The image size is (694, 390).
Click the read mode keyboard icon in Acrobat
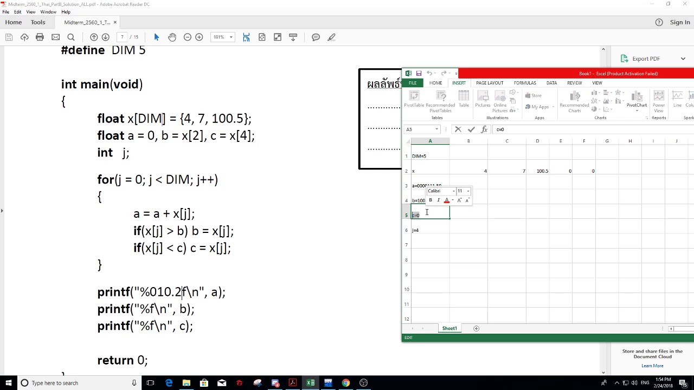click(x=293, y=37)
